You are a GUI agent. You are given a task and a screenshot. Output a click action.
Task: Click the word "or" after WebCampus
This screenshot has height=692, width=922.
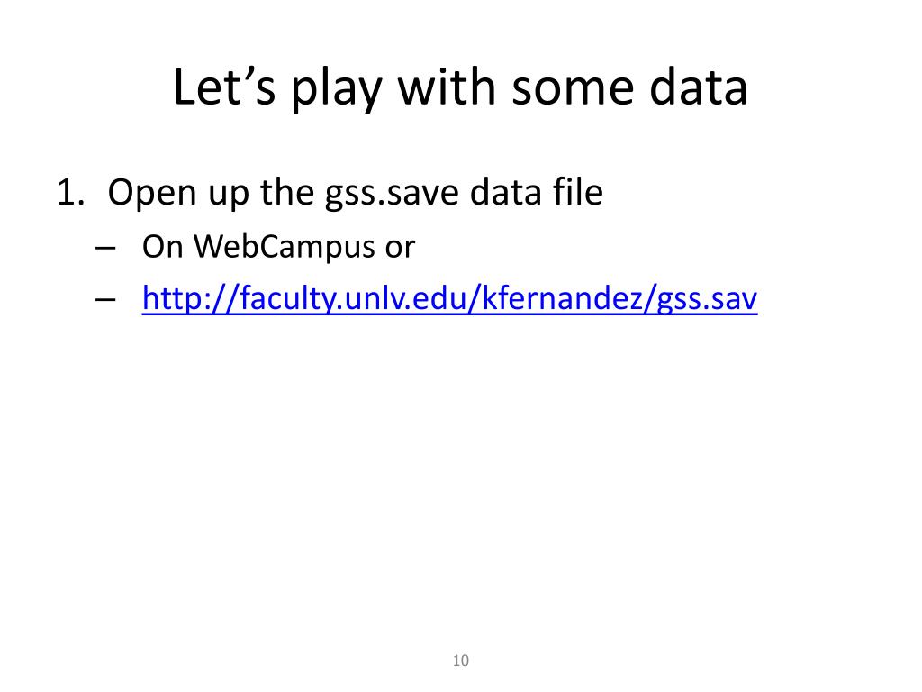pyautogui.click(x=401, y=248)
